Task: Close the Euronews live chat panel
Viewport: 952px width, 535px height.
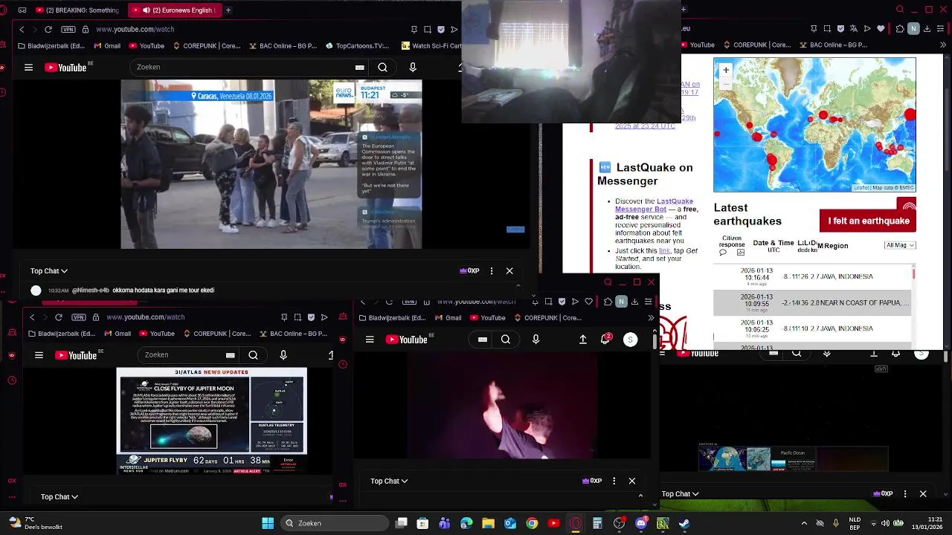Action: (509, 271)
